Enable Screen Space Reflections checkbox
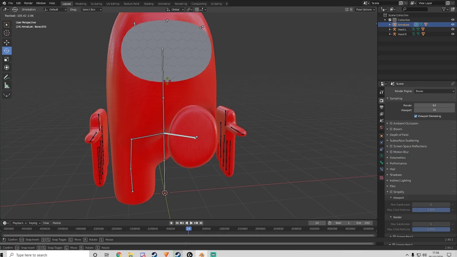 391,146
